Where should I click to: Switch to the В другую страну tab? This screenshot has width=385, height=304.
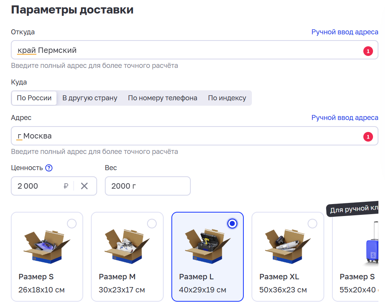pos(90,98)
